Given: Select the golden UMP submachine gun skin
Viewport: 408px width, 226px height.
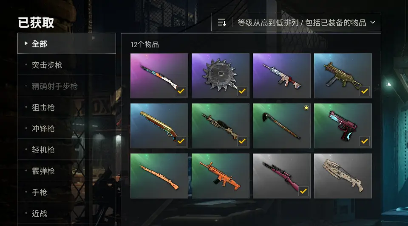Looking at the screenshot, I should coord(343,76).
